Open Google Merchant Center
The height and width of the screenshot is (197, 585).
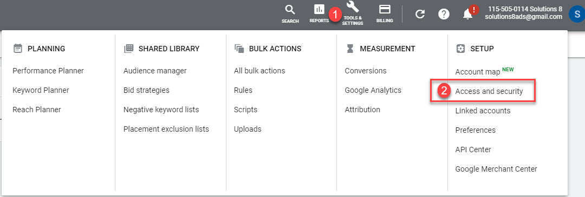click(496, 169)
